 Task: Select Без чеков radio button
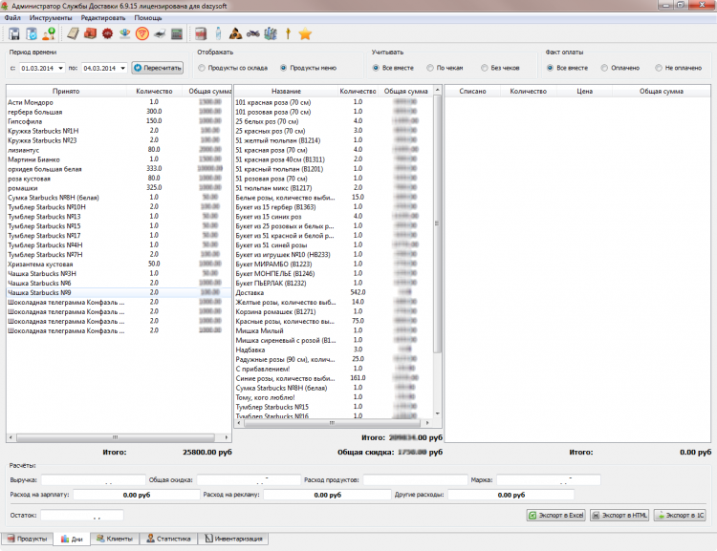point(485,68)
